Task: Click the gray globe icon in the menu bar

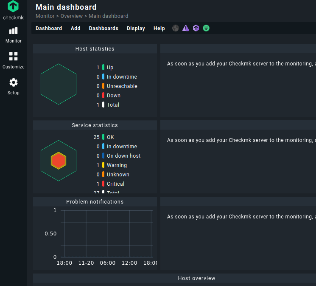Action: pyautogui.click(x=176, y=28)
